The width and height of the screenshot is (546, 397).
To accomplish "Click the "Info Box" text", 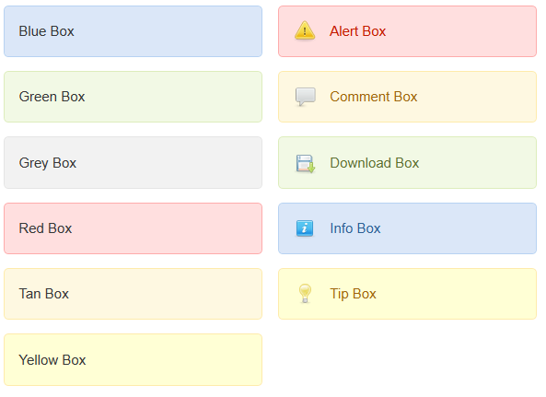I will pyautogui.click(x=355, y=228).
